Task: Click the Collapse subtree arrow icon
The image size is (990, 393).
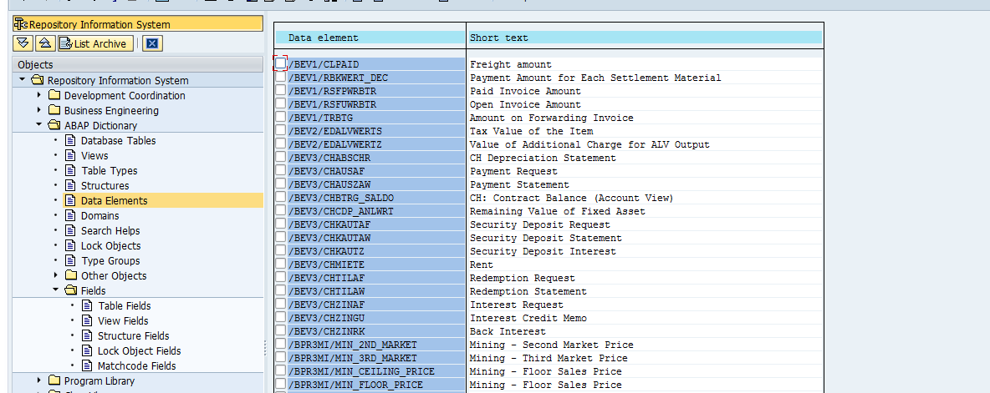Action: (x=45, y=43)
